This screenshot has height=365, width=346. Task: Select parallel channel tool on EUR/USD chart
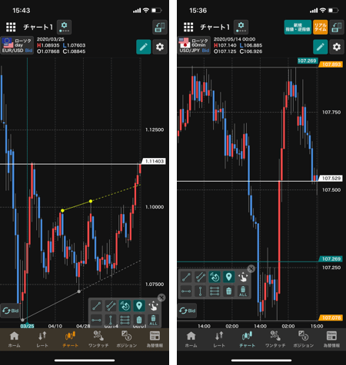pos(111,306)
